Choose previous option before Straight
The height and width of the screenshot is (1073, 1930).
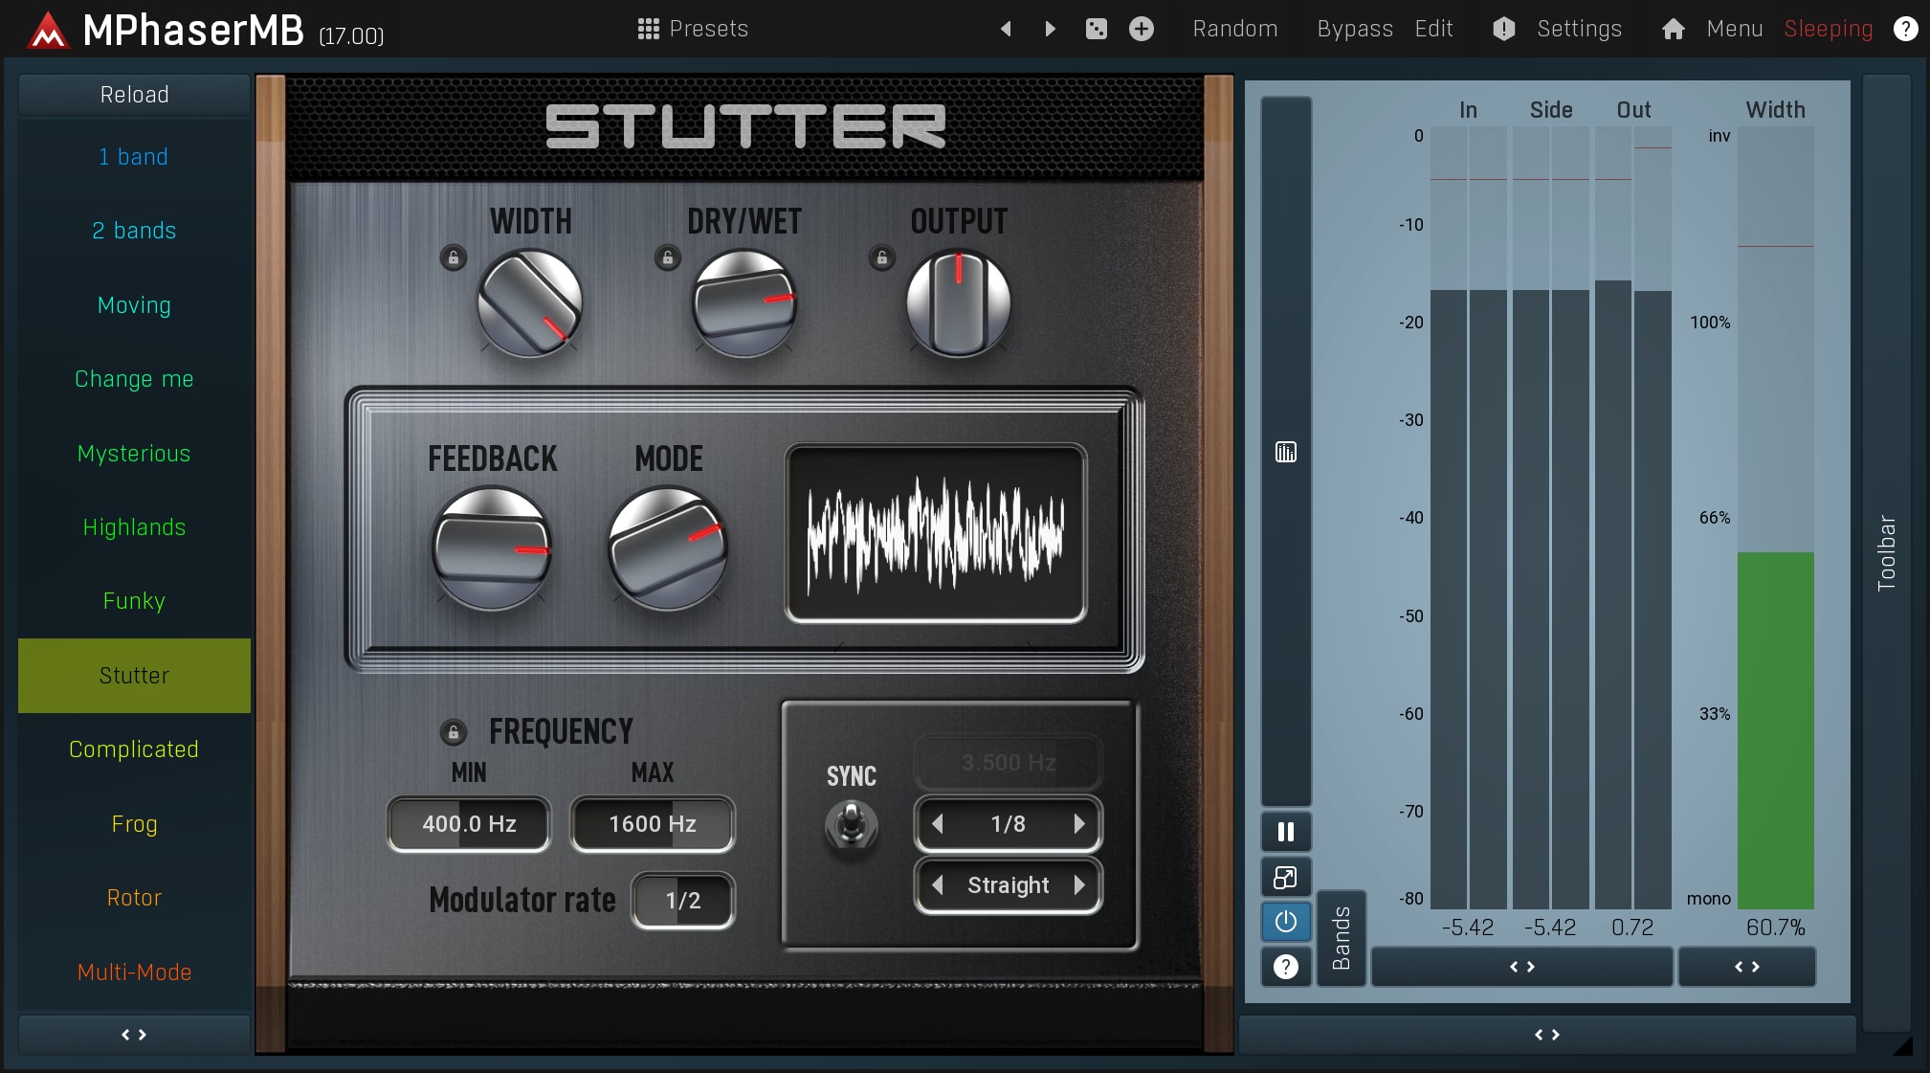tap(938, 885)
